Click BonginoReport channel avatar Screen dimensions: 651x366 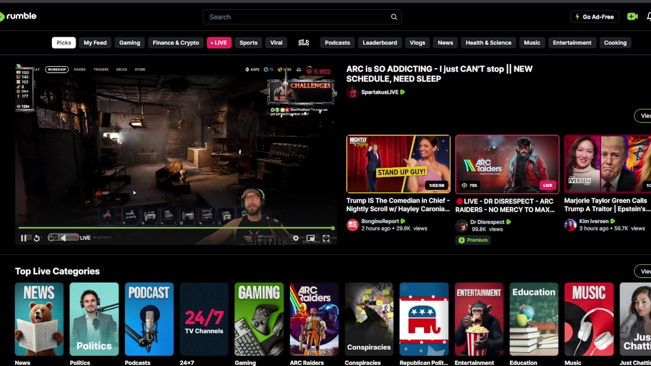[352, 225]
